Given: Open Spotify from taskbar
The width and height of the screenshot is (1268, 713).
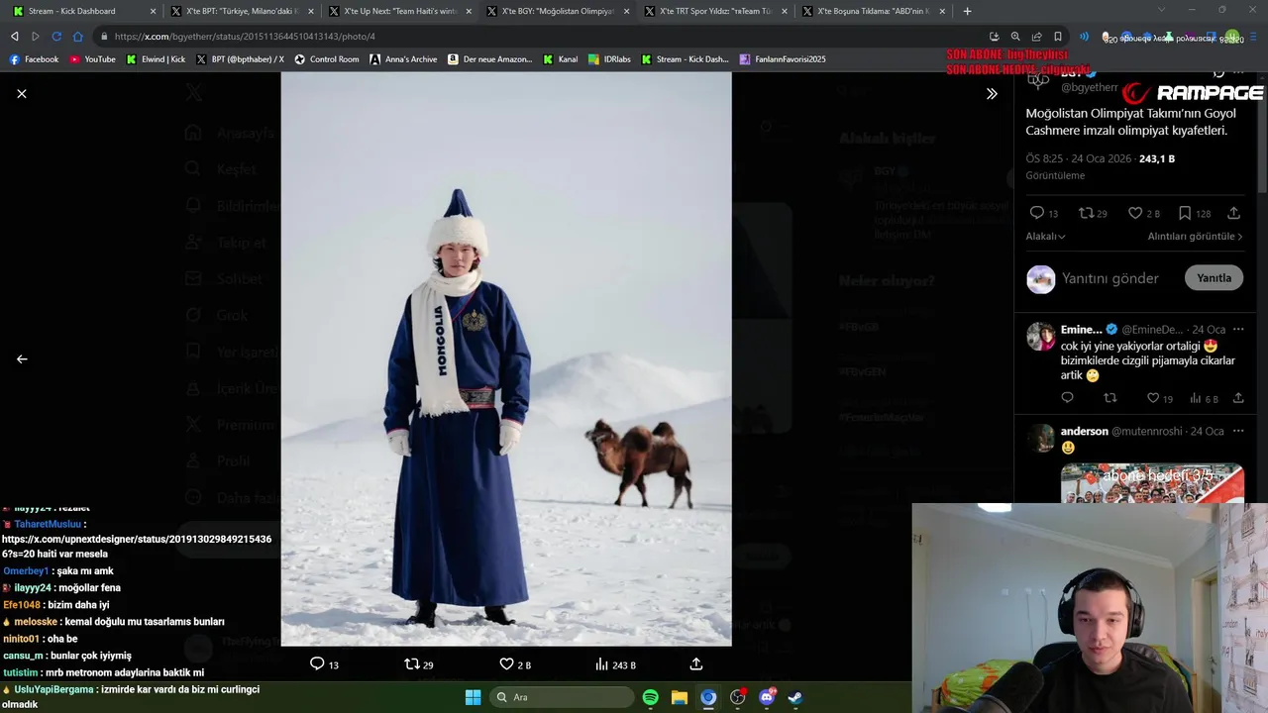Looking at the screenshot, I should click(x=651, y=697).
